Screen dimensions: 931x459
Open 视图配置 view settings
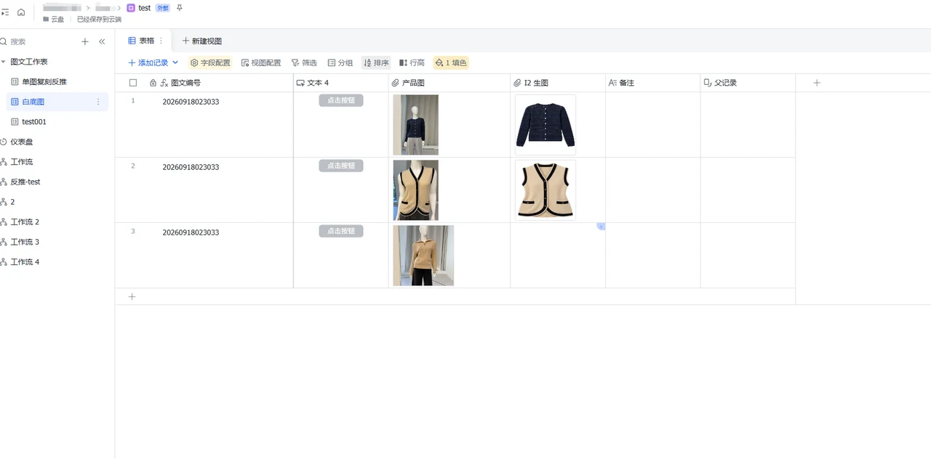point(261,63)
